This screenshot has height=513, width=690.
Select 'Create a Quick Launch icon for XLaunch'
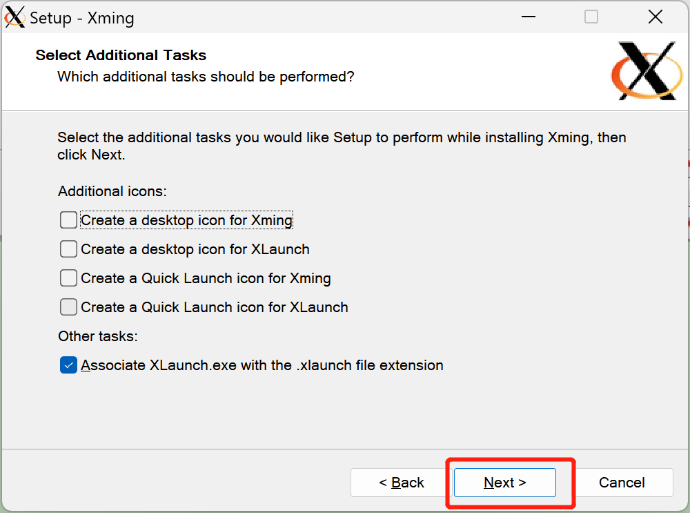(68, 307)
